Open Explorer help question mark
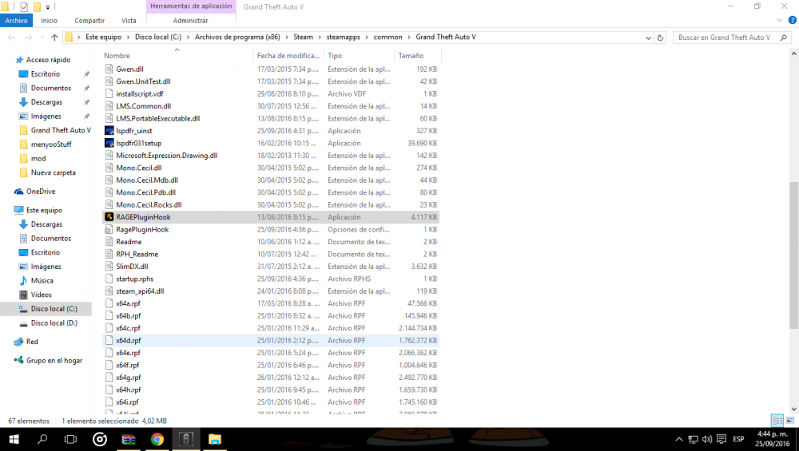 pos(793,21)
